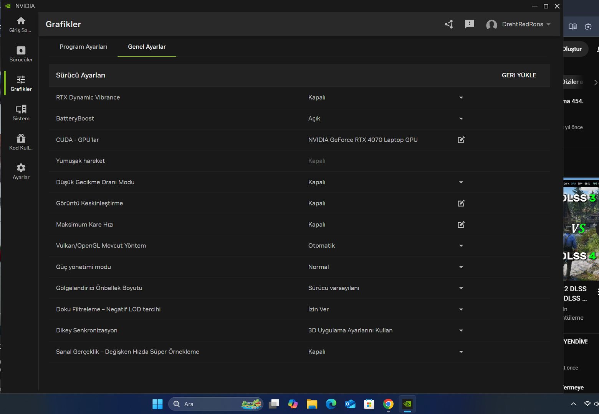Open the Vulkan/OpenGL Mevcut Yöntem dropdown
Image resolution: width=599 pixels, height=414 pixels.
click(461, 246)
